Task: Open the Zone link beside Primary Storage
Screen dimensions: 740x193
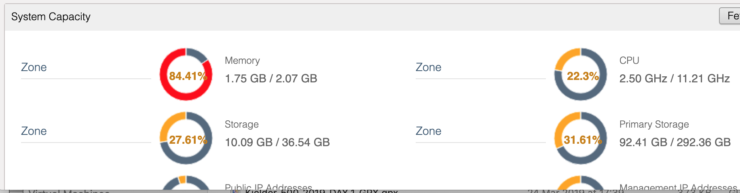Action: [x=429, y=131]
